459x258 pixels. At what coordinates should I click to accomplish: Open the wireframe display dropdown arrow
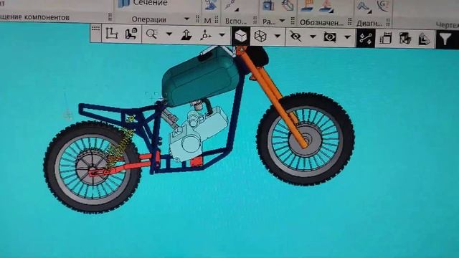coord(278,37)
